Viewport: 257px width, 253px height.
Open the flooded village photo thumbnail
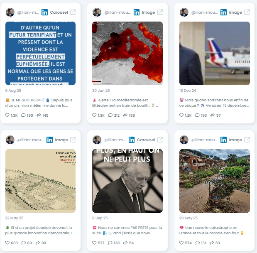(215, 181)
